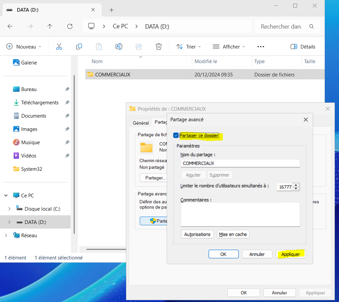The height and width of the screenshot is (302, 339).
Task: Increase simultaneous users limit stepper
Action: pos(296,185)
